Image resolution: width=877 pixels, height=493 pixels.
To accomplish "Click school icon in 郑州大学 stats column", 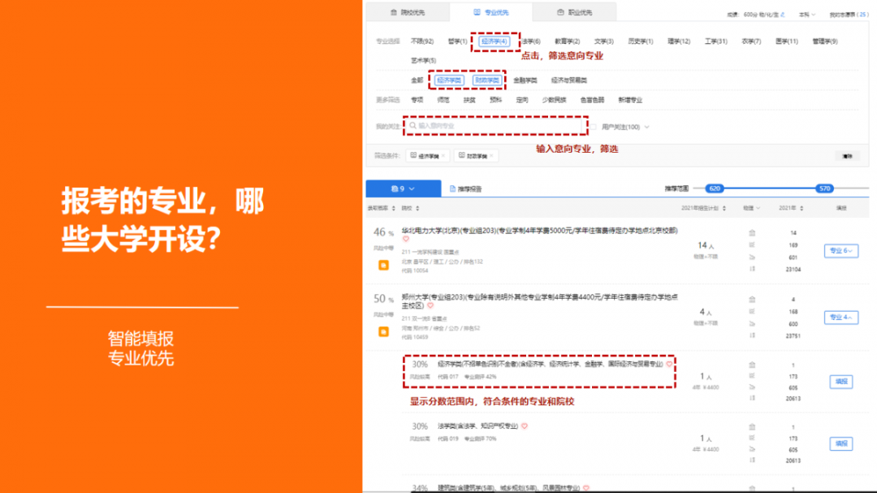I will coord(752,300).
